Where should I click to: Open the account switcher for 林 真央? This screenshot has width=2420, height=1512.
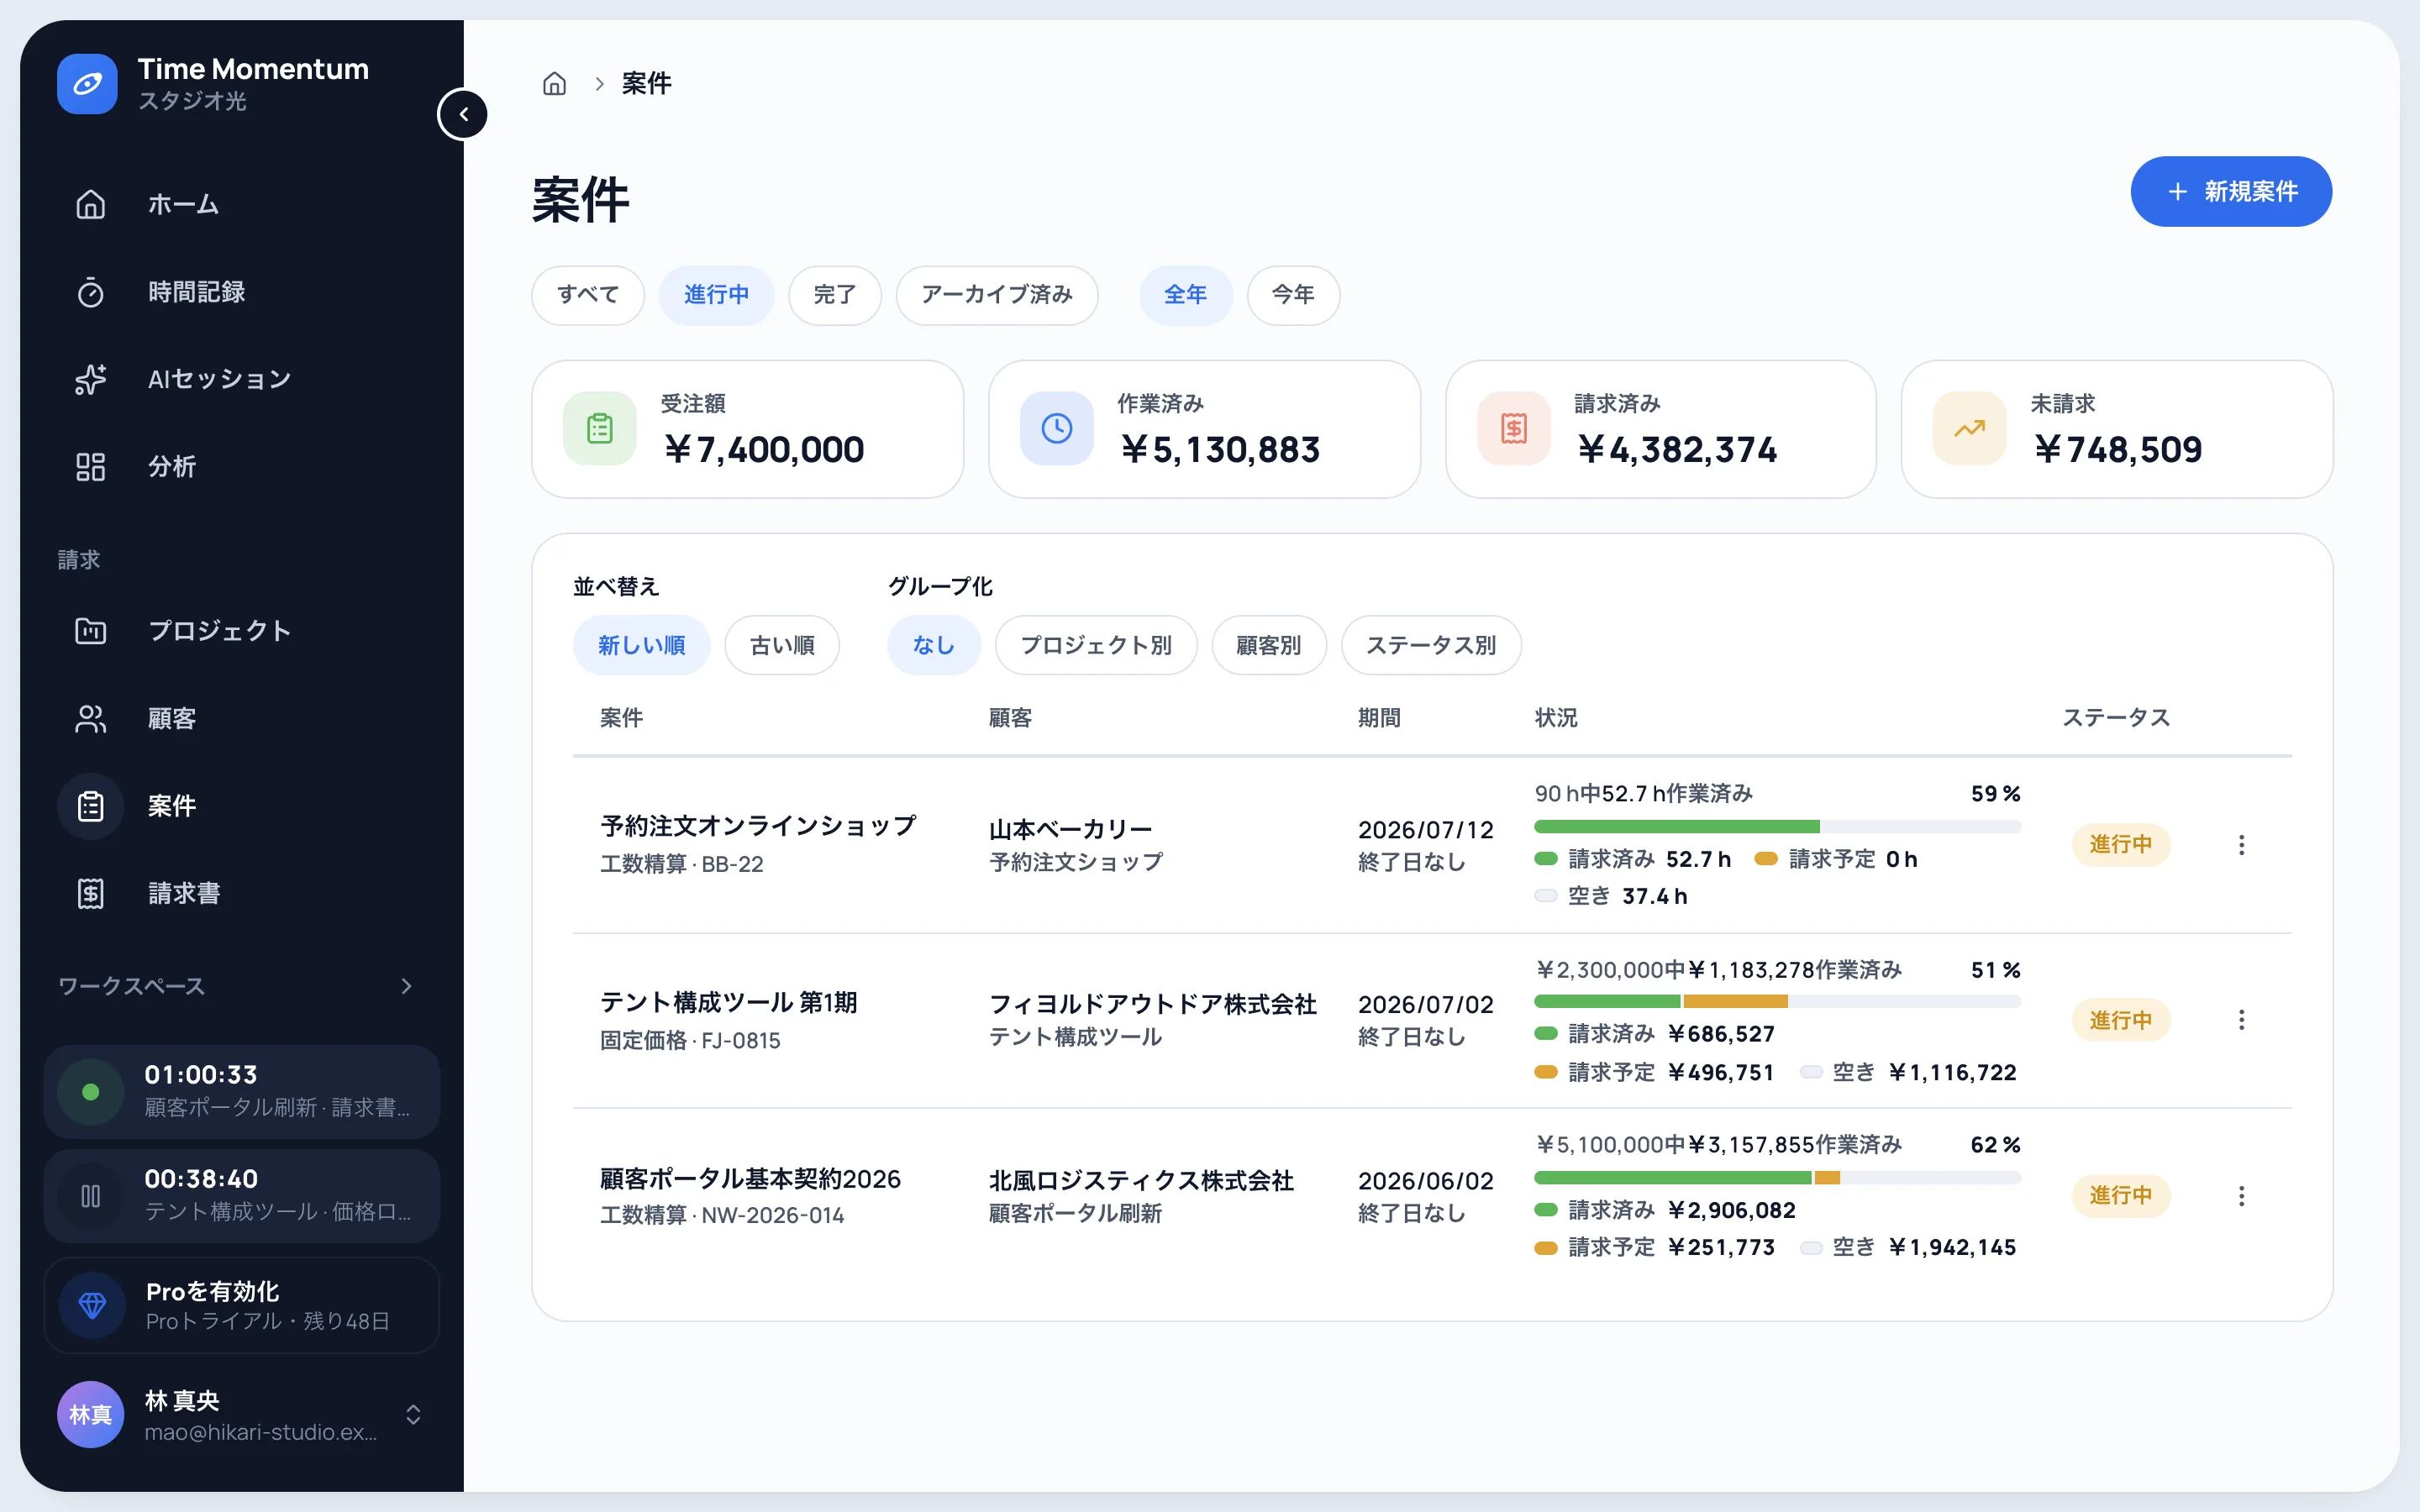pos(413,1414)
